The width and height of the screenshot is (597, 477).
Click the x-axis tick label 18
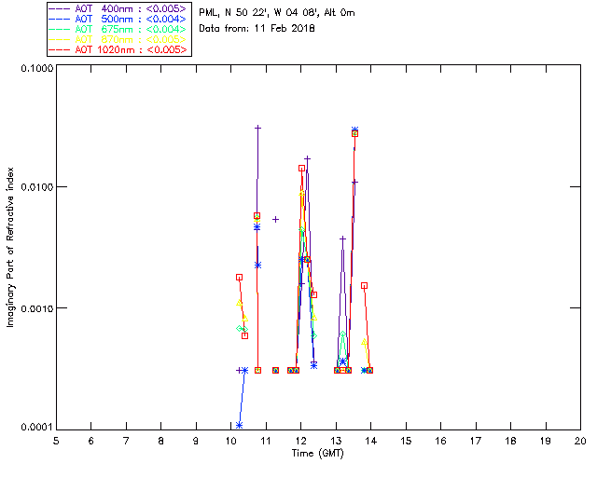[511, 441]
